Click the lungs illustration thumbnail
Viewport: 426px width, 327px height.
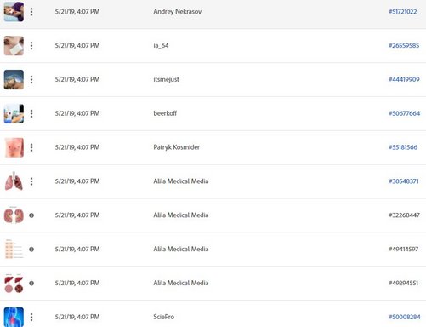(x=14, y=181)
